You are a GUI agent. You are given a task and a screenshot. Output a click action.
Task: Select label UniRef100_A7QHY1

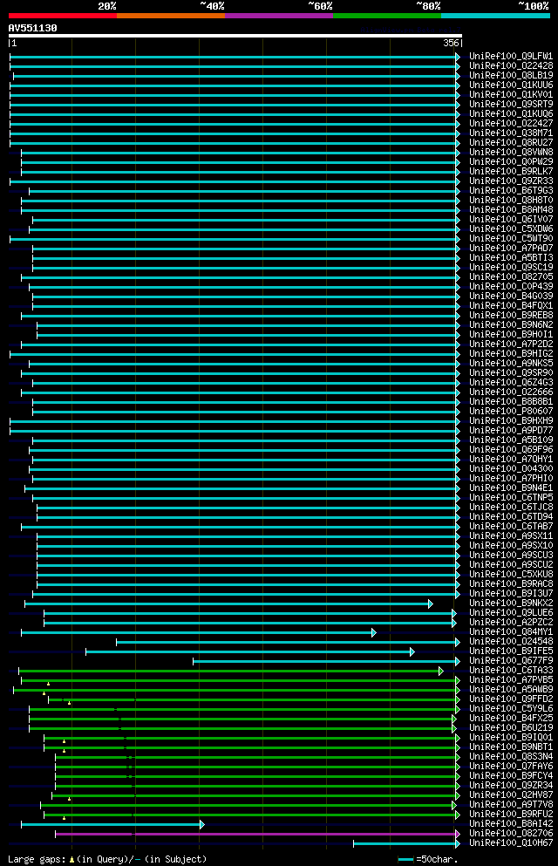511,459
